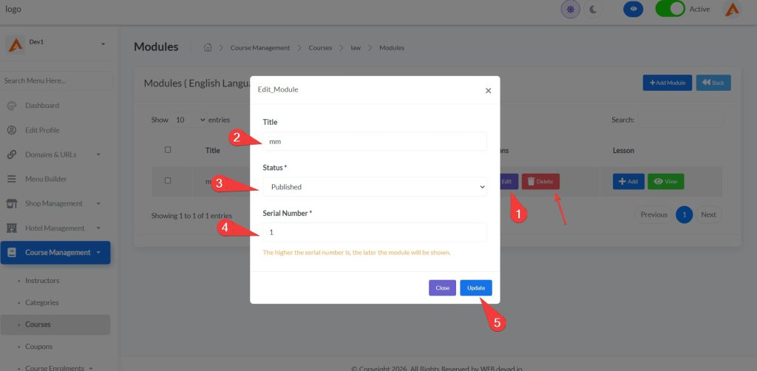Toggle the Active switch off
Screen dimensions: 757x371
pyautogui.click(x=670, y=10)
